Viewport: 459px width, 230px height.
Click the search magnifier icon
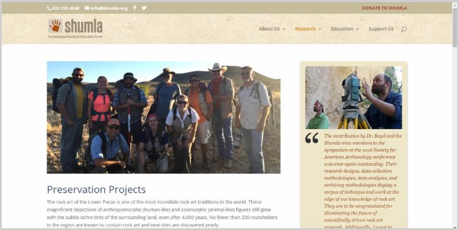(404, 29)
